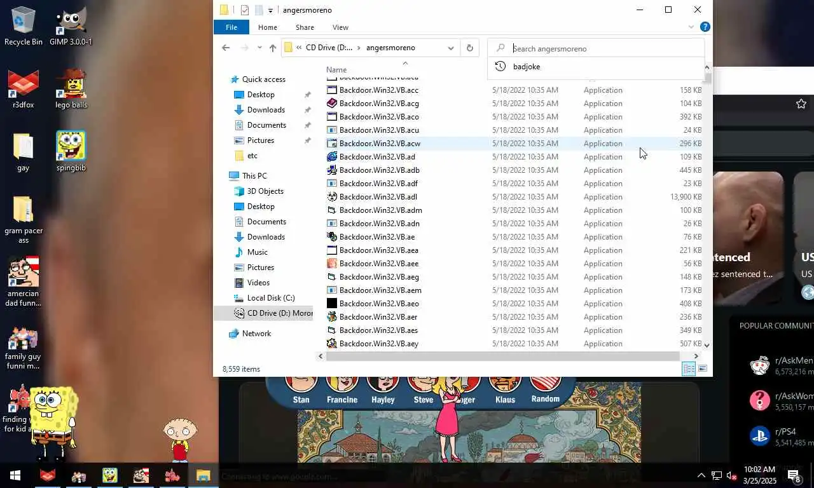This screenshot has width=814, height=488.
Task: Select the gram pacer ass folder
Action: 24,219
